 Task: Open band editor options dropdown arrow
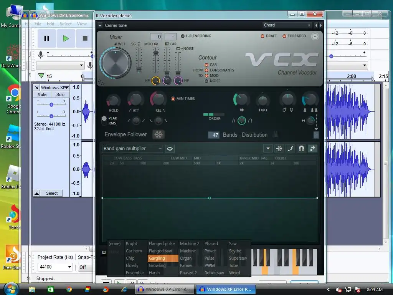(268, 149)
